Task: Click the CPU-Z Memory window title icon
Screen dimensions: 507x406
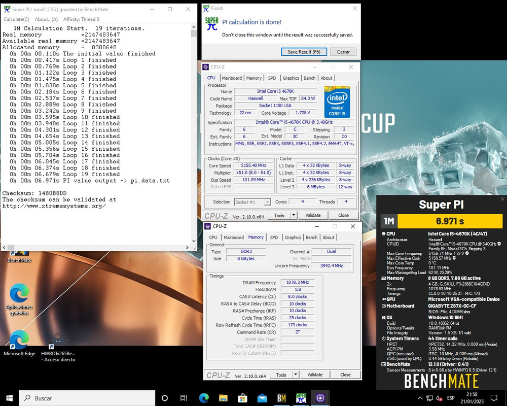Action: coord(207,226)
